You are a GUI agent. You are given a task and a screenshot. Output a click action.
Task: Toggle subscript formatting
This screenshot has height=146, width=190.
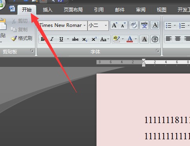click(85, 39)
